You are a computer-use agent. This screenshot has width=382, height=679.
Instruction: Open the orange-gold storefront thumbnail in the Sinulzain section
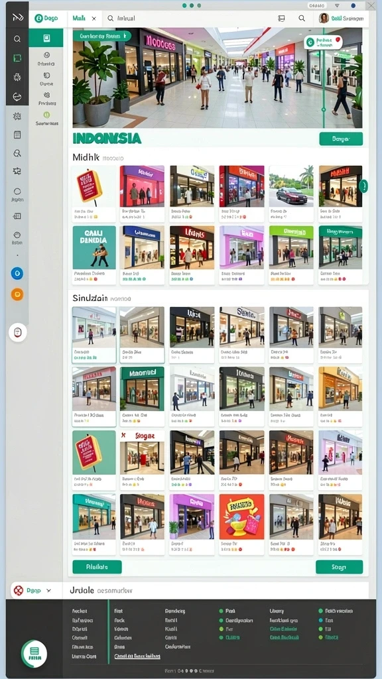click(340, 388)
